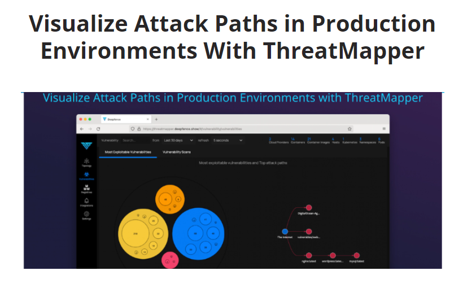Click the browser back arrow

[x=82, y=129]
